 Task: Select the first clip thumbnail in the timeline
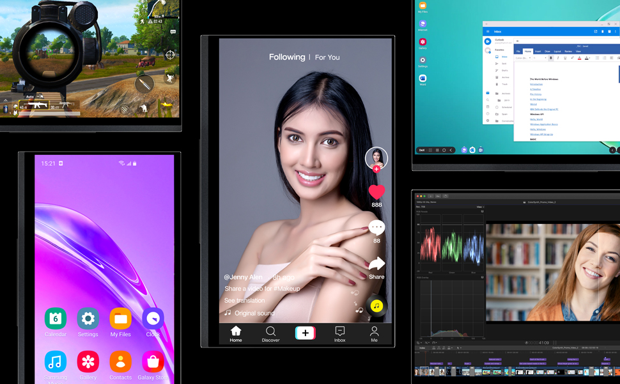[417, 372]
